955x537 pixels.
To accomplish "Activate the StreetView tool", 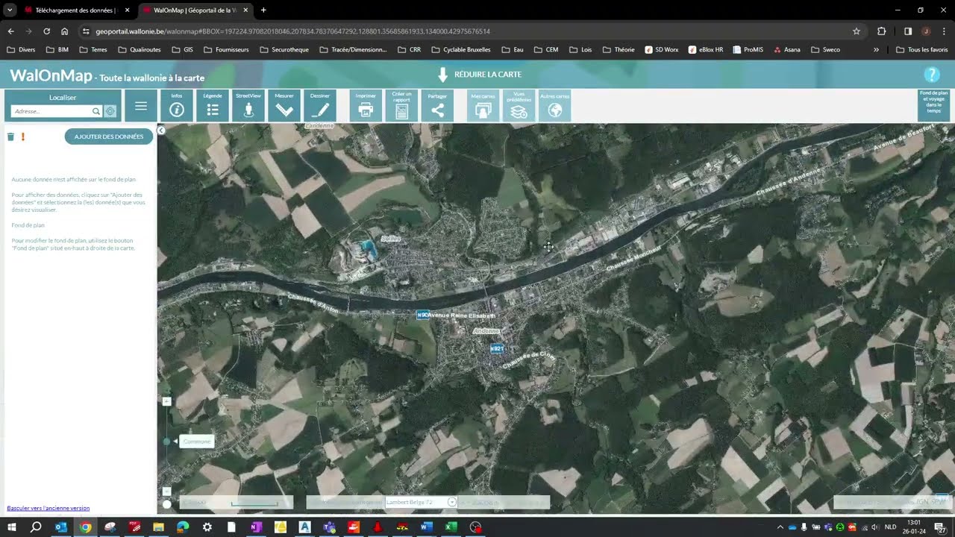I will (248, 106).
